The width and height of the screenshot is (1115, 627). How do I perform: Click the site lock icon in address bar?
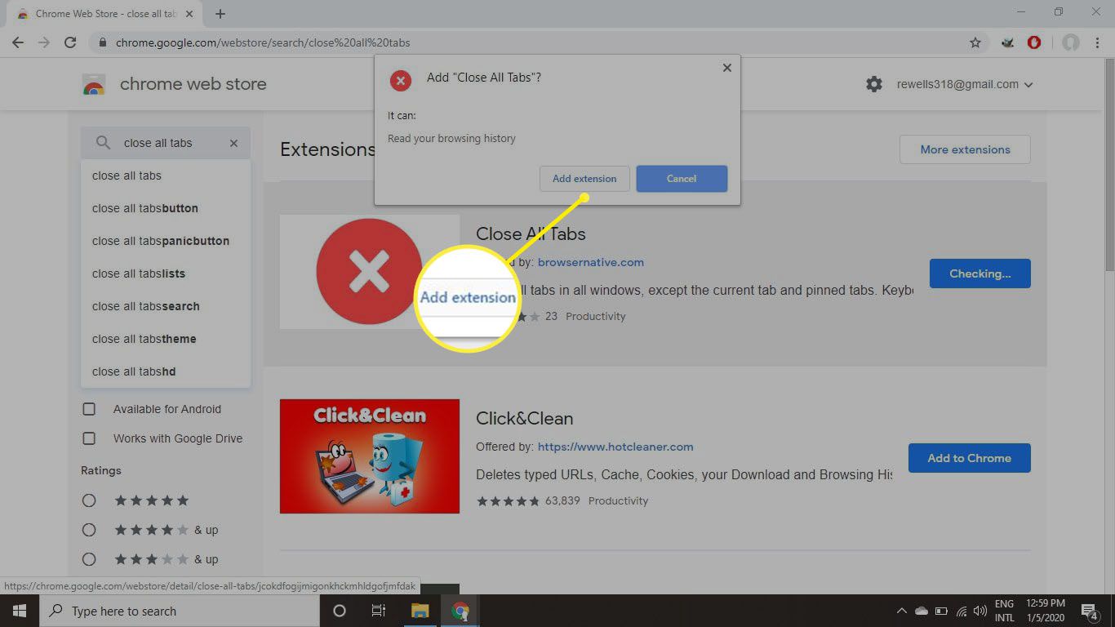[102, 42]
